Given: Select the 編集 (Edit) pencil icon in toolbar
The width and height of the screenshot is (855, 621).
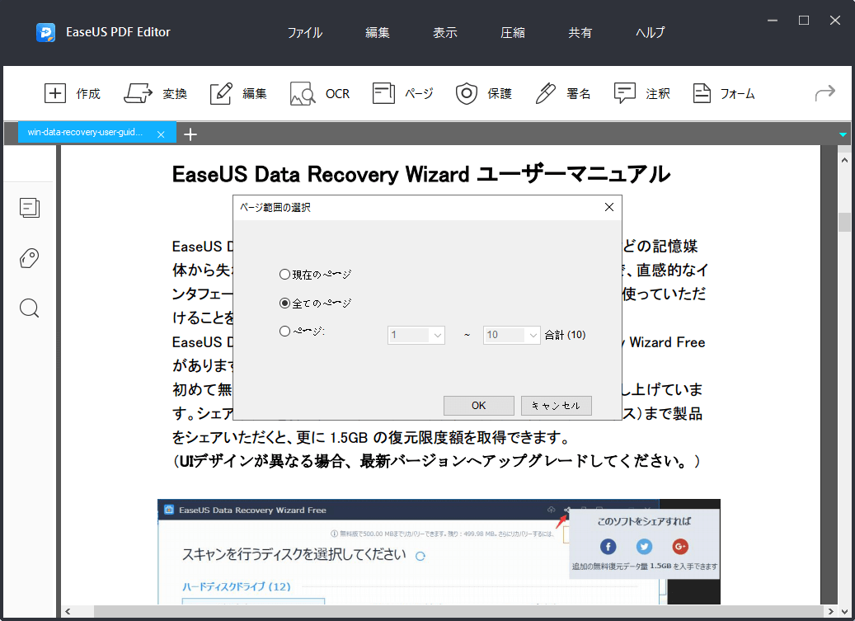Looking at the screenshot, I should (221, 93).
